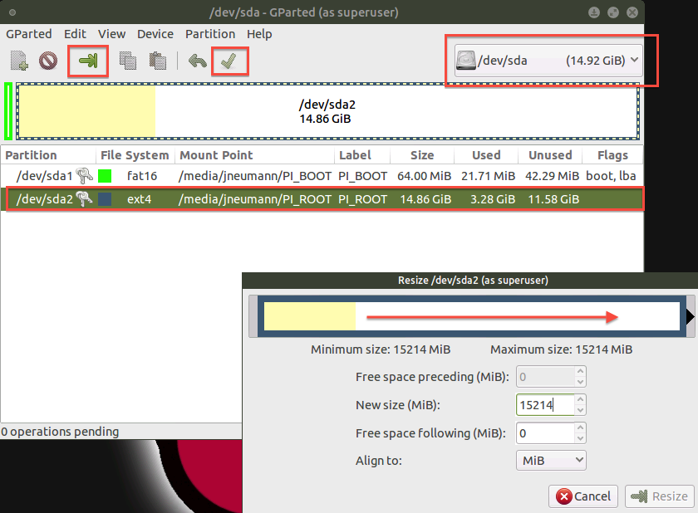Click the 11.58 GiB unused cell
This screenshot has width=698, height=513.
click(553, 199)
